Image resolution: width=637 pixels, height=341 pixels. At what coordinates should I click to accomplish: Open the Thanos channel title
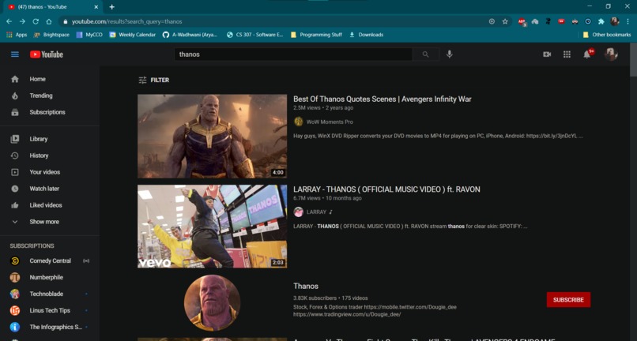(306, 287)
